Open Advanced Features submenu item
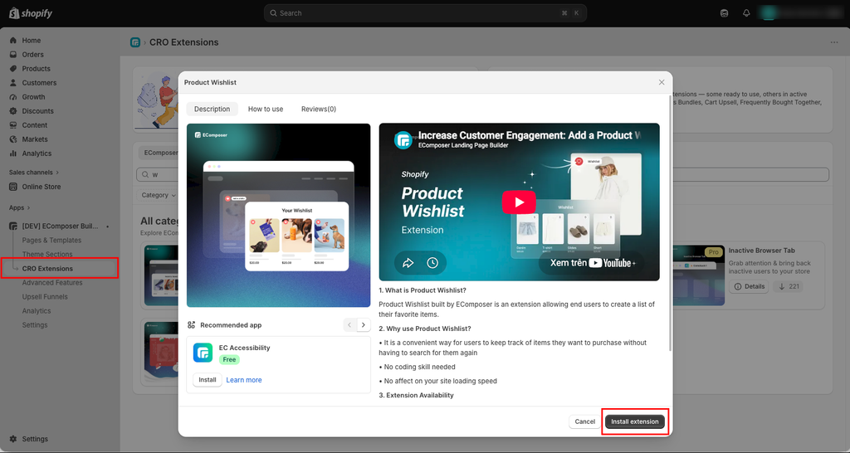 [52, 282]
